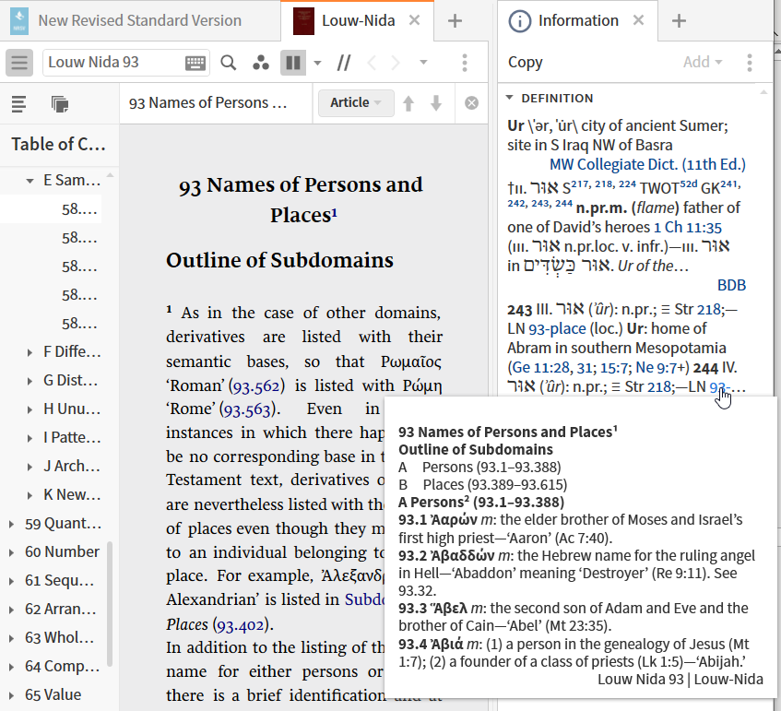
Task: Open the Information panel kebab menu
Action: [749, 63]
